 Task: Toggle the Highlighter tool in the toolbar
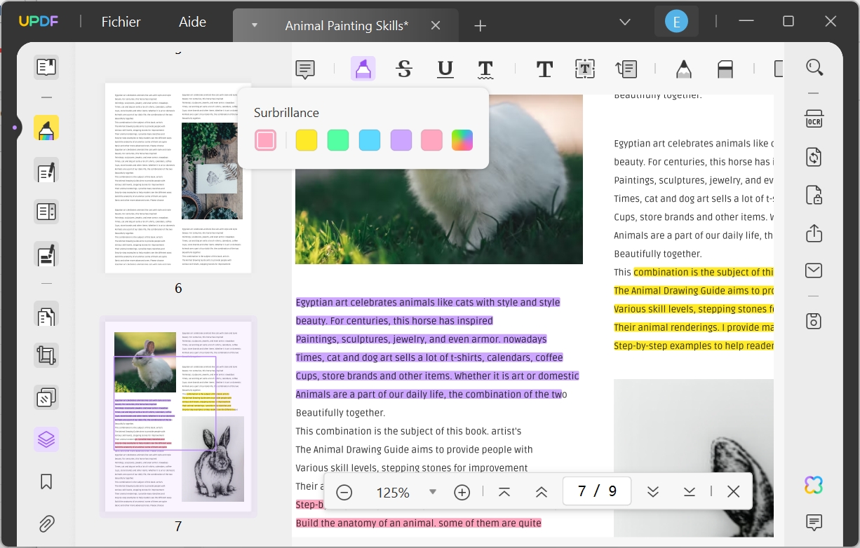pyautogui.click(x=363, y=69)
